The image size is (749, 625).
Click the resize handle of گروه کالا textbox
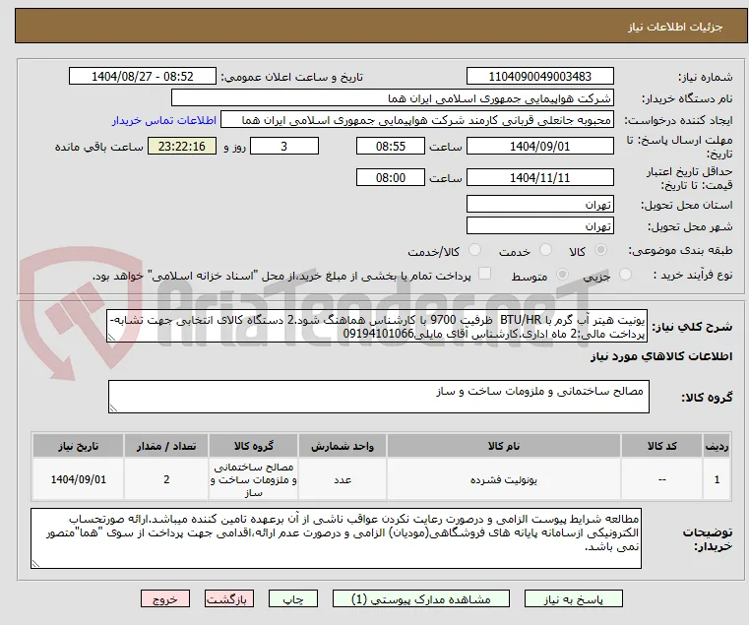[x=113, y=408]
